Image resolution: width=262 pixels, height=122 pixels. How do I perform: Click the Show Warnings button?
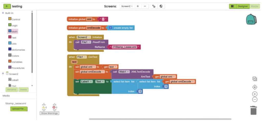(x=49, y=113)
